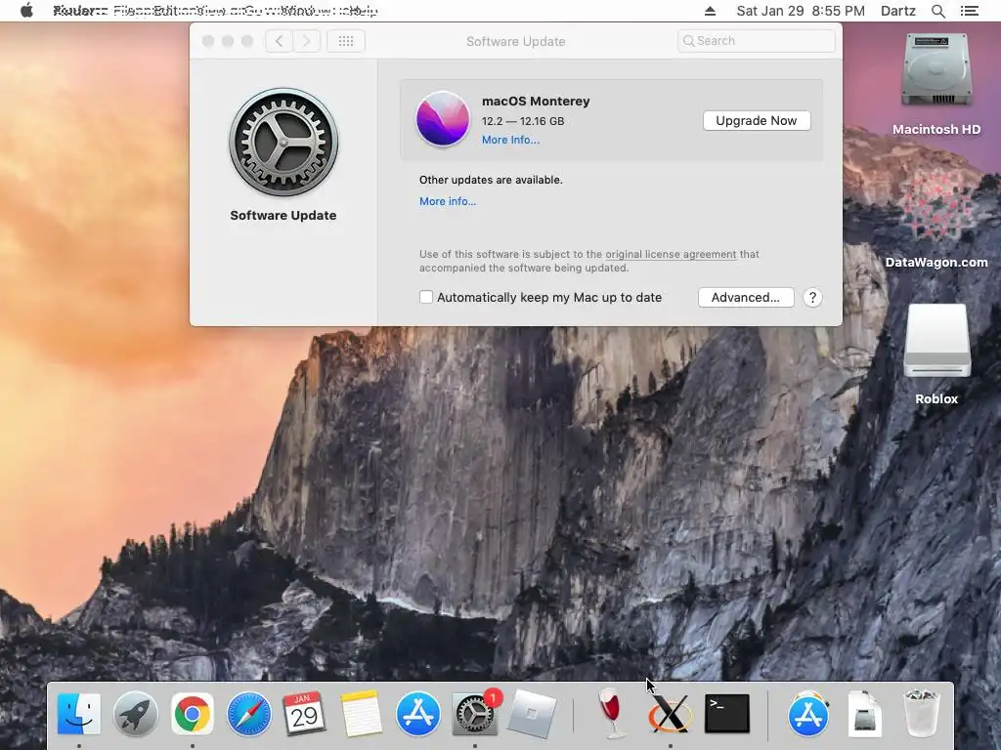
Task: Go forward with the right chevron button
Action: click(x=306, y=41)
